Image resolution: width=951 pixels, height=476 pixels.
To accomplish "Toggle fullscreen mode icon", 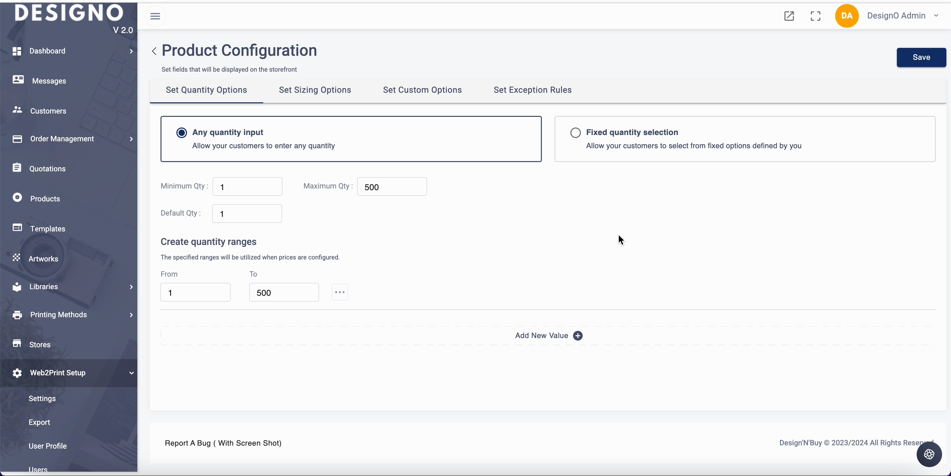I will [816, 16].
